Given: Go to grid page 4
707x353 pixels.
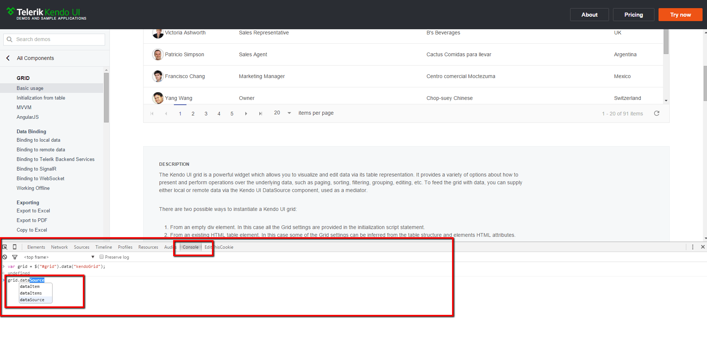Looking at the screenshot, I should (219, 114).
